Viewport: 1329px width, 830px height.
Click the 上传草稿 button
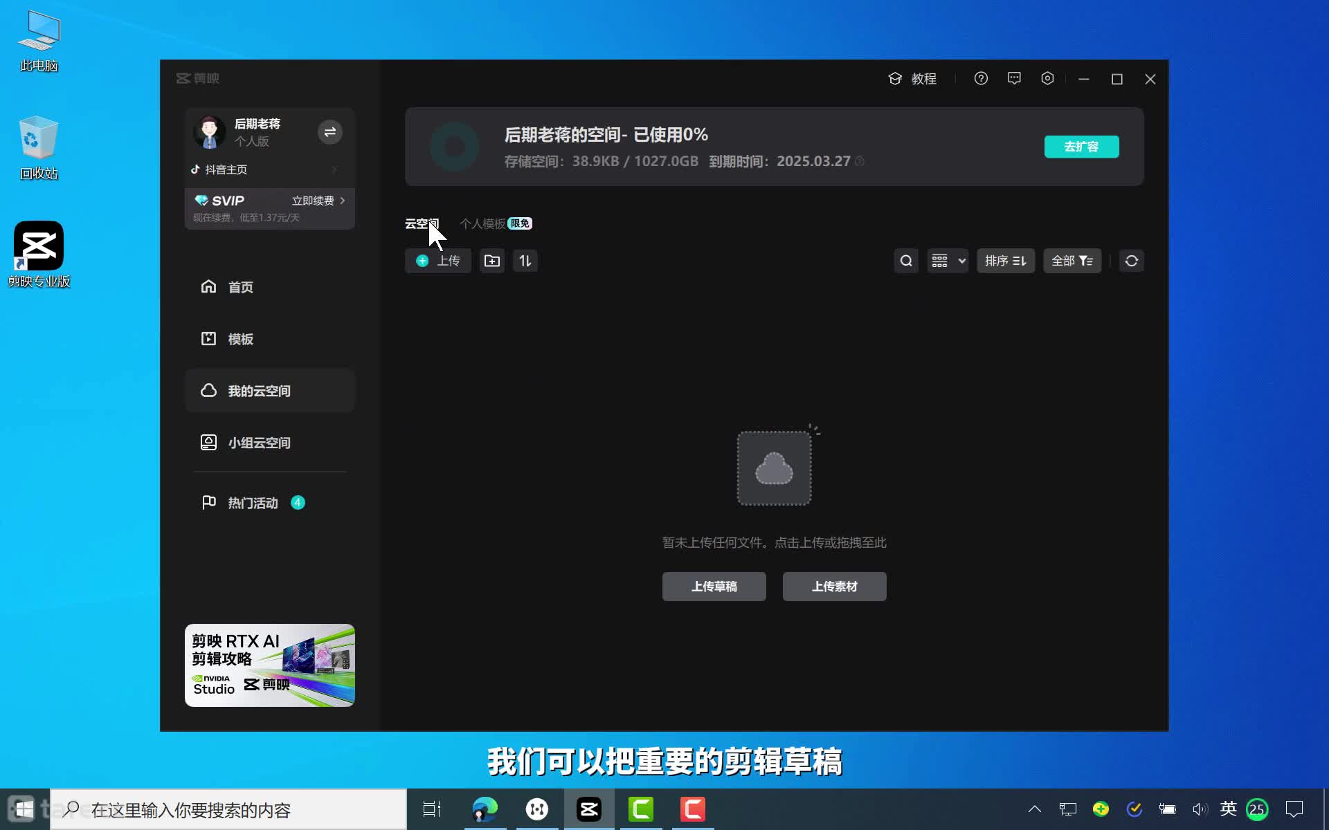coord(714,587)
